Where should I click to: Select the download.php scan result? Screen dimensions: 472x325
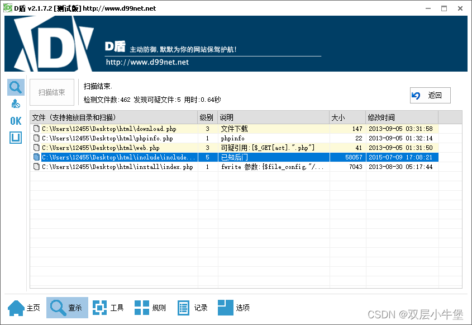click(112, 128)
